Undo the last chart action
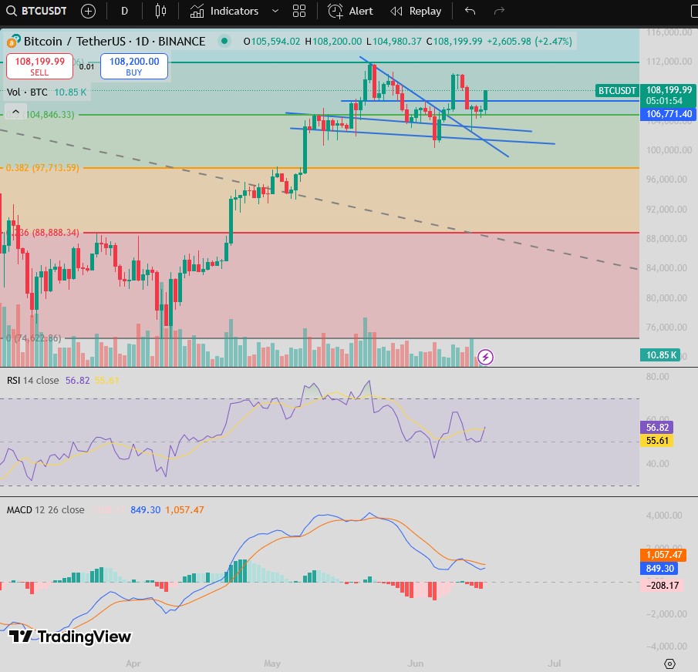 [470, 11]
